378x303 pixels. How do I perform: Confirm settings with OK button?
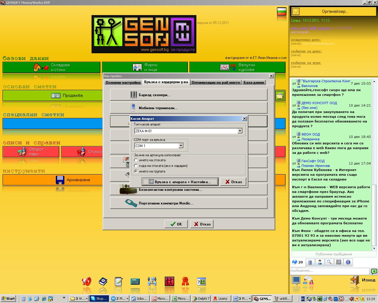176,224
